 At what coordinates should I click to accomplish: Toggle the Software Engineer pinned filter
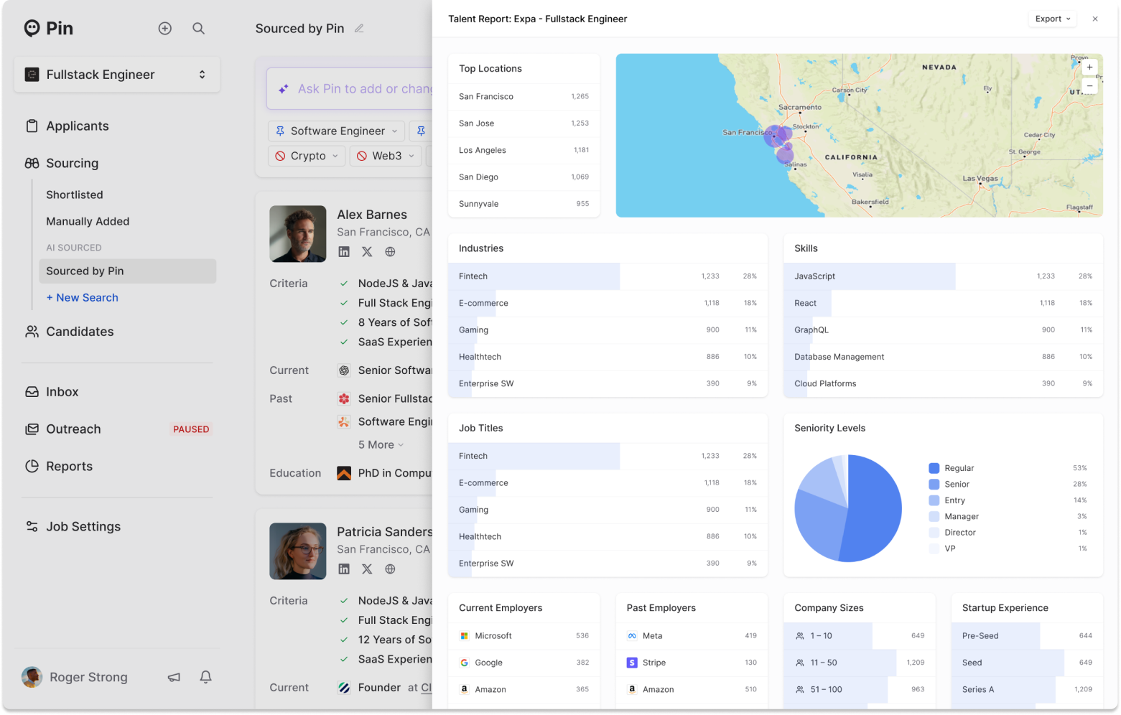pyautogui.click(x=336, y=131)
